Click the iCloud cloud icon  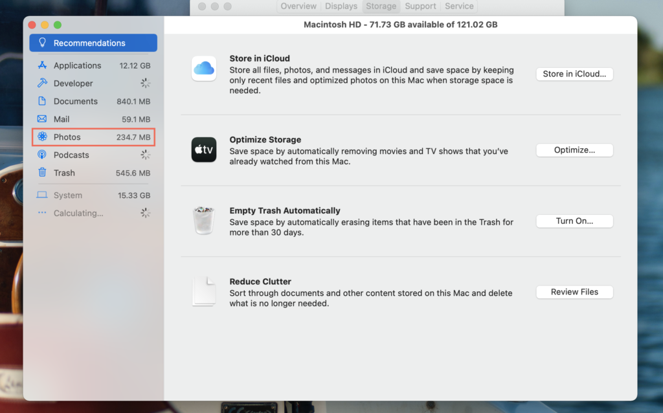click(204, 69)
